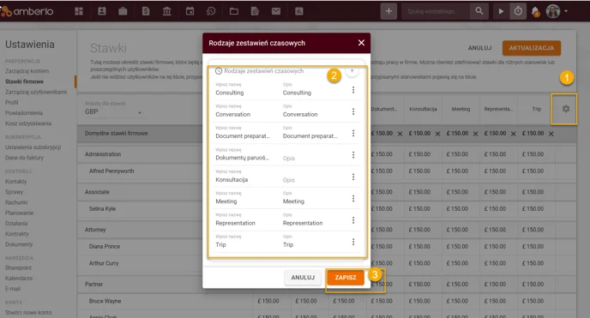Open Dane do faktury link
590x318 pixels.
(25, 158)
